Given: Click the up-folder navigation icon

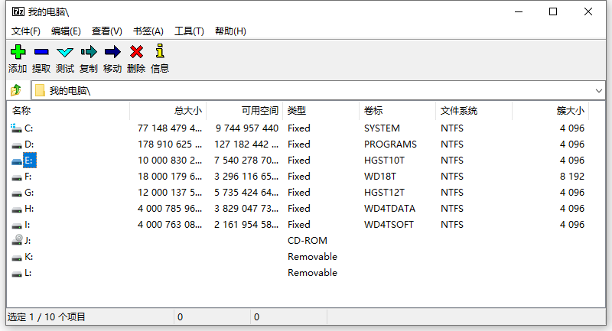Looking at the screenshot, I should tap(16, 90).
